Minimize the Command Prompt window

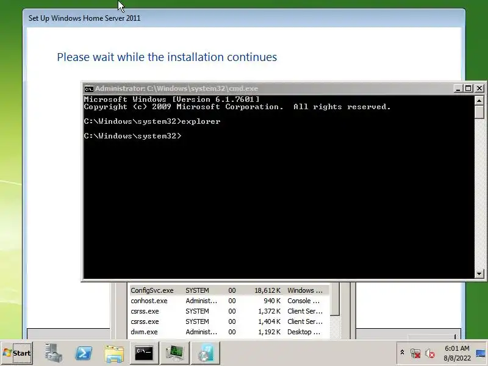457,88
